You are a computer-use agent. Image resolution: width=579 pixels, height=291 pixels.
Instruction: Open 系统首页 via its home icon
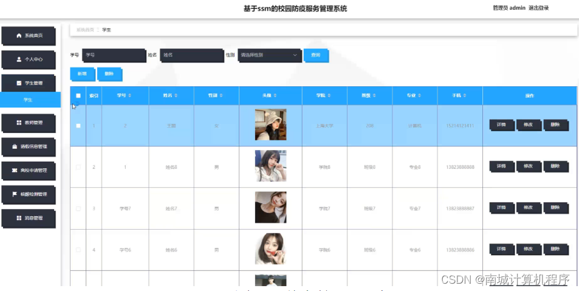[19, 35]
